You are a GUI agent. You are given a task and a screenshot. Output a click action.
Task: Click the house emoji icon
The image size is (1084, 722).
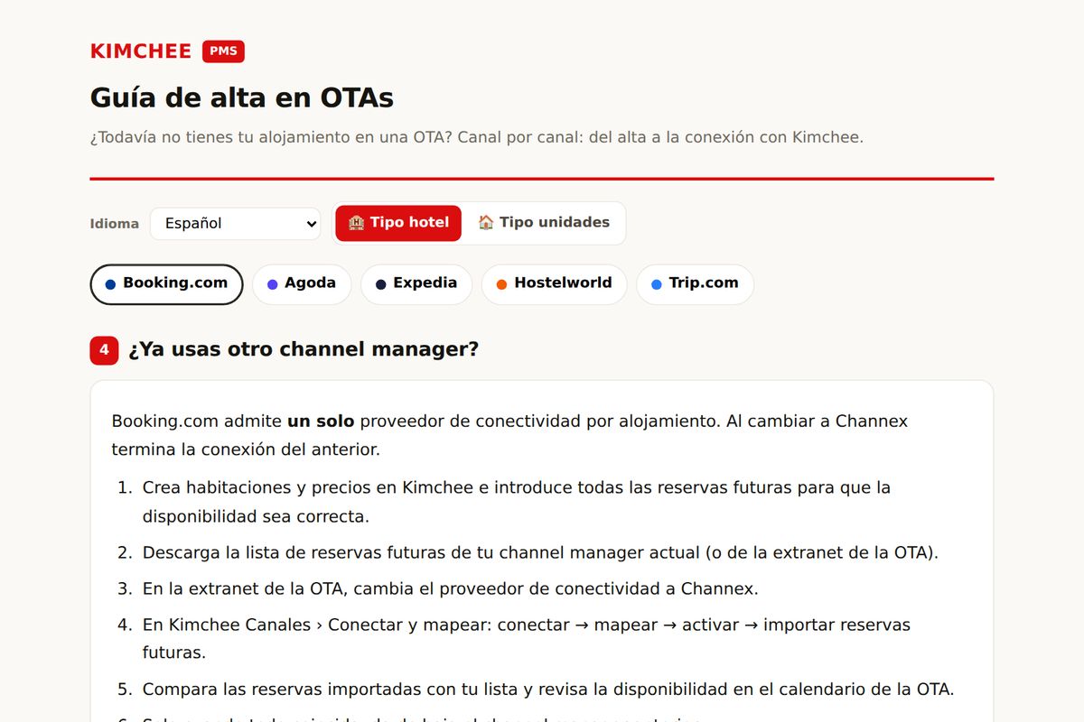(486, 223)
